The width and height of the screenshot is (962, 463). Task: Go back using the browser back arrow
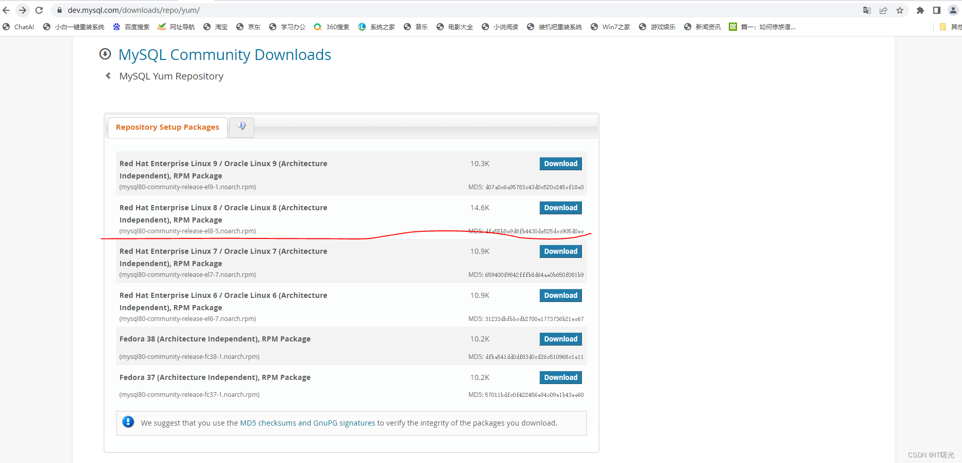6,10
